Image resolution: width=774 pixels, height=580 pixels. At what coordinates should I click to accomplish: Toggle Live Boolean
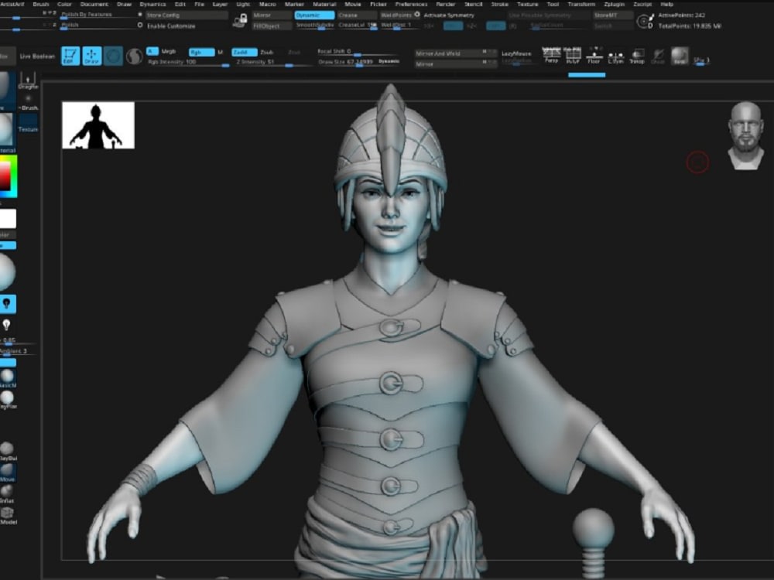[37, 56]
